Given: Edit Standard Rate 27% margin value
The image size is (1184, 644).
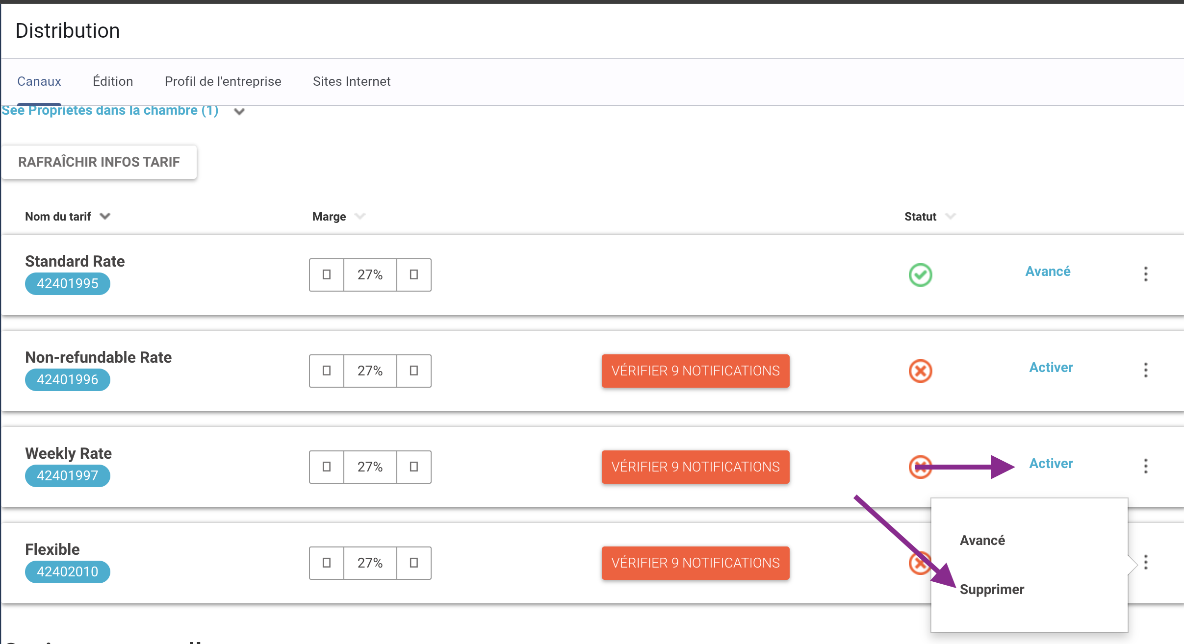Looking at the screenshot, I should pos(370,274).
